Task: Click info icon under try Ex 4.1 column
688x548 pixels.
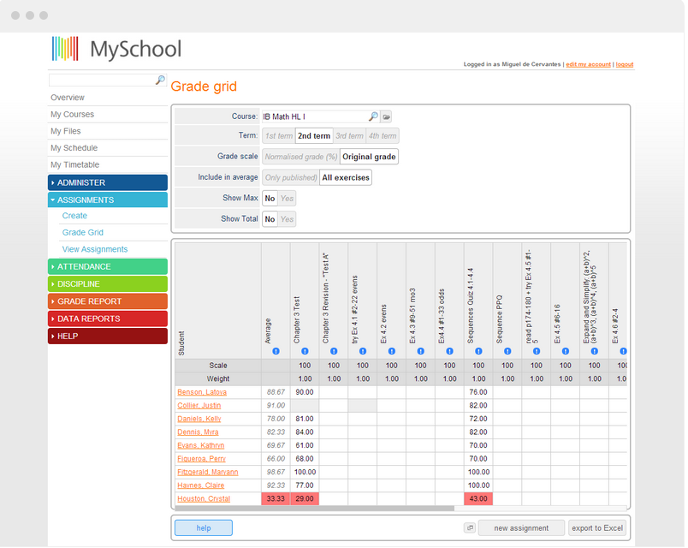Action: pos(363,351)
